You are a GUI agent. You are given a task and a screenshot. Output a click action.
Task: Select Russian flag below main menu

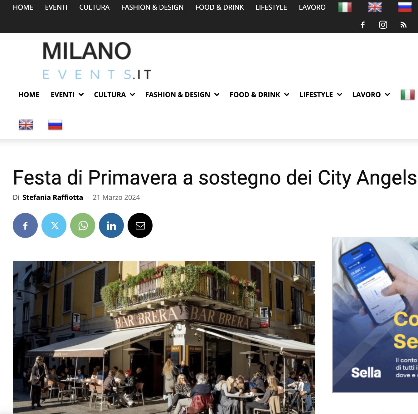55,125
